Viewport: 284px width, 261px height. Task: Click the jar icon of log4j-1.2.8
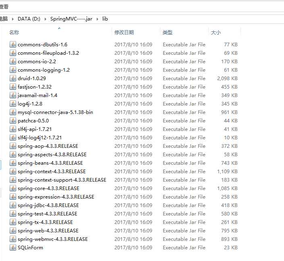click(x=12, y=104)
